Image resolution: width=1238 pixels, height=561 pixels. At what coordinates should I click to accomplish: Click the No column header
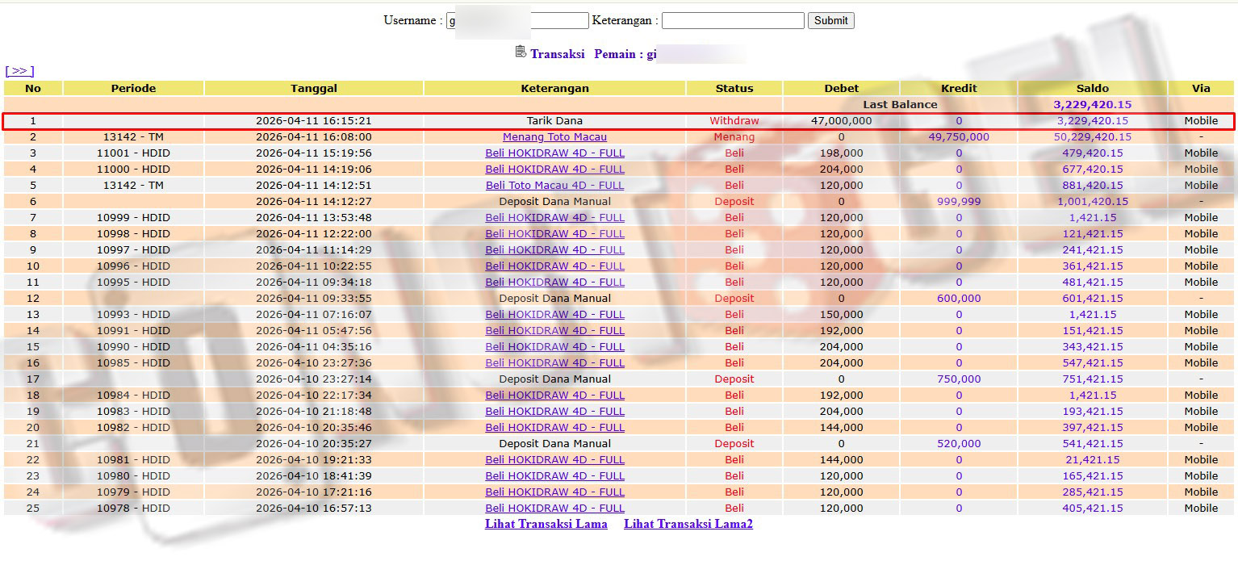33,89
